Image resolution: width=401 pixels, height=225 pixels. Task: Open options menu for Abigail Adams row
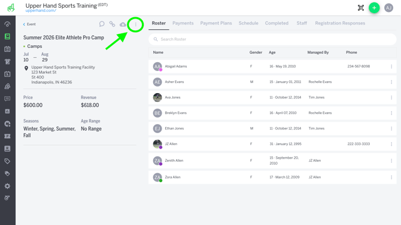[391, 66]
